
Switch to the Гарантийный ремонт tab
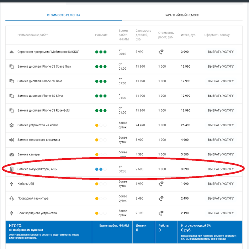pos(182,15)
